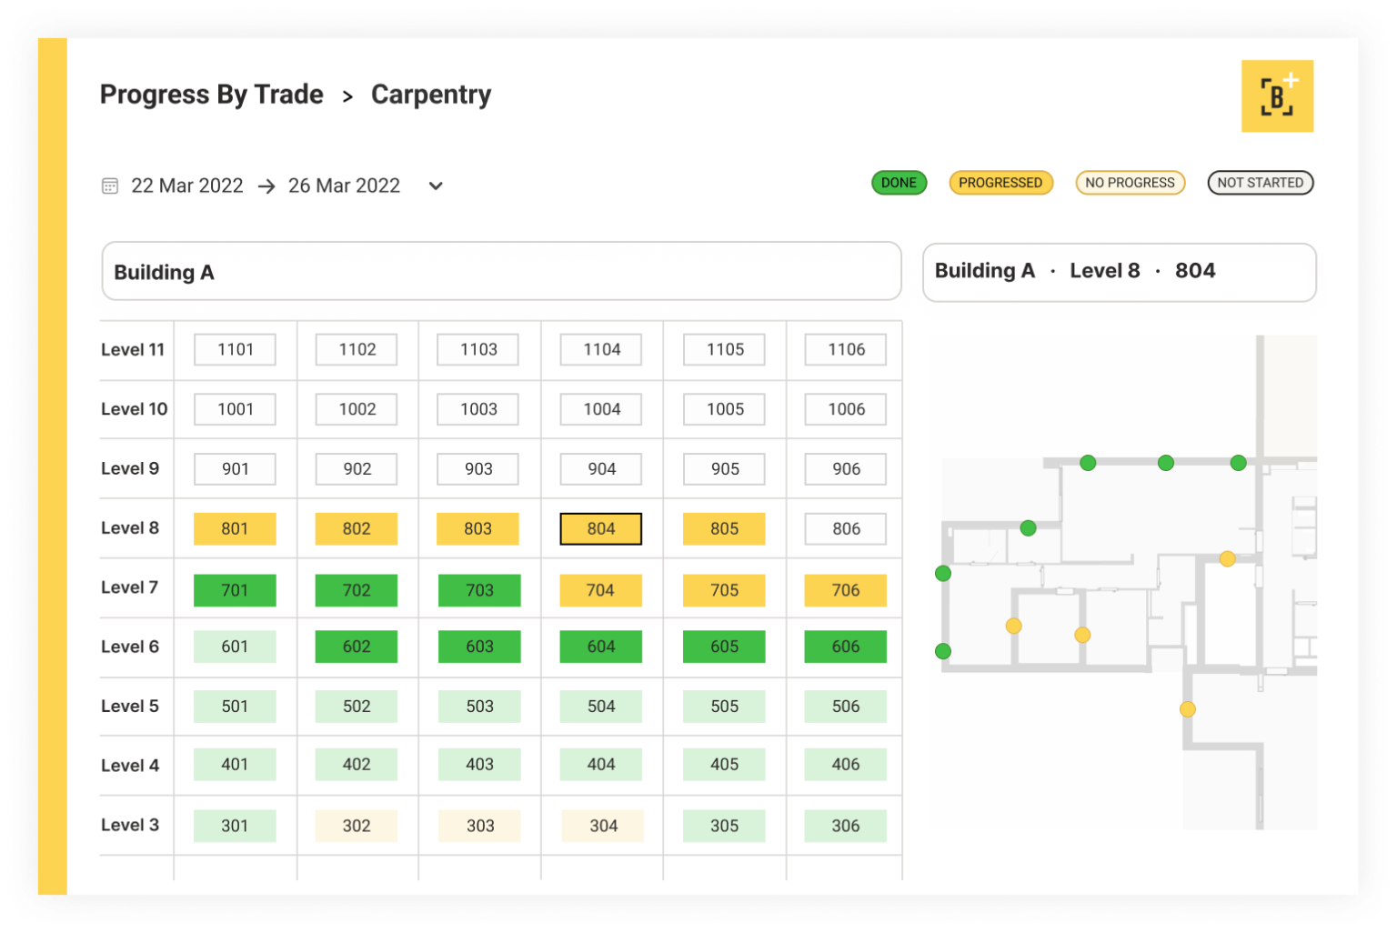Select the highlighted unit 804 cell

click(600, 528)
